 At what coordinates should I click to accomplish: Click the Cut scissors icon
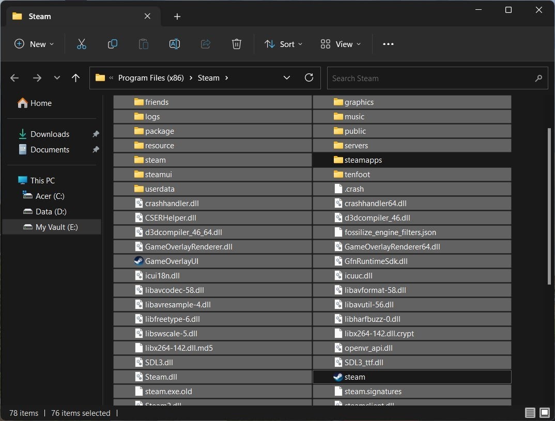click(82, 44)
